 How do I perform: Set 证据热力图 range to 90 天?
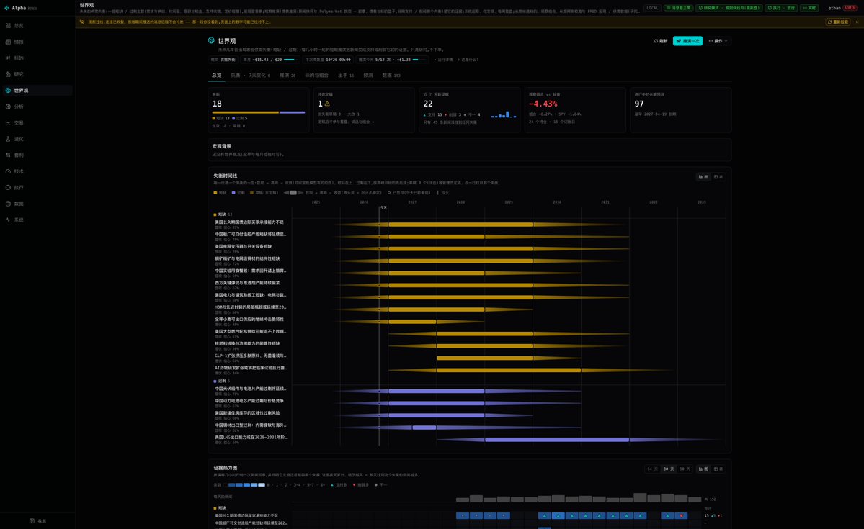point(685,469)
